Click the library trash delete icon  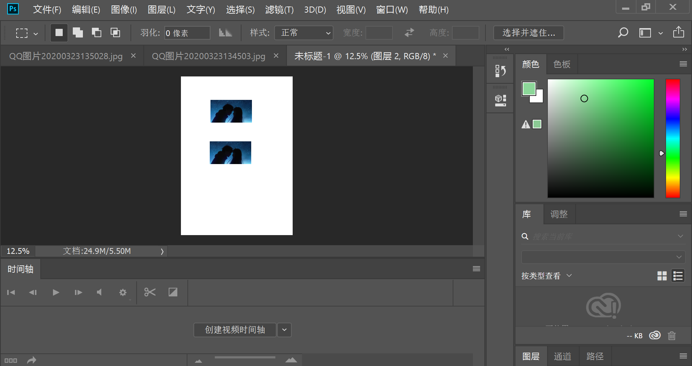671,336
